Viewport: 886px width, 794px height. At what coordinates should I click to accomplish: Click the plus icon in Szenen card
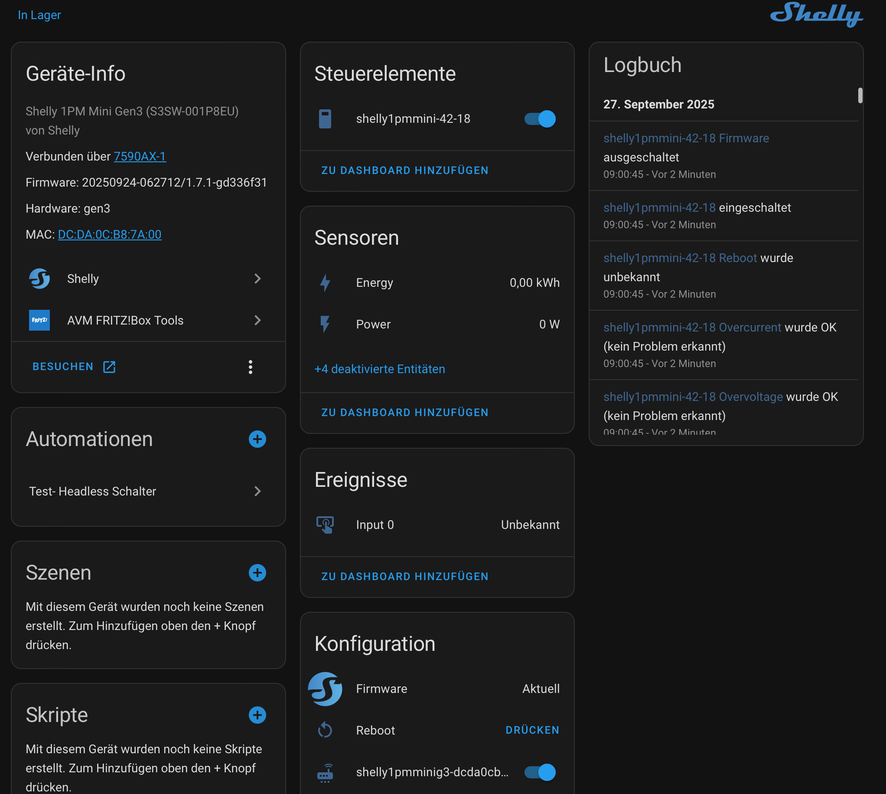(x=257, y=572)
